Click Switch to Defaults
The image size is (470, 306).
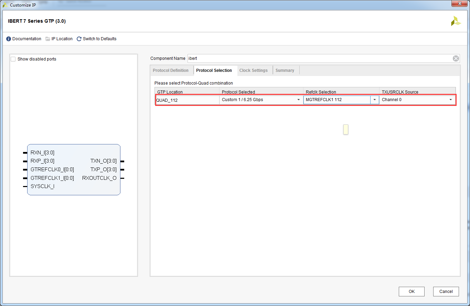point(100,39)
